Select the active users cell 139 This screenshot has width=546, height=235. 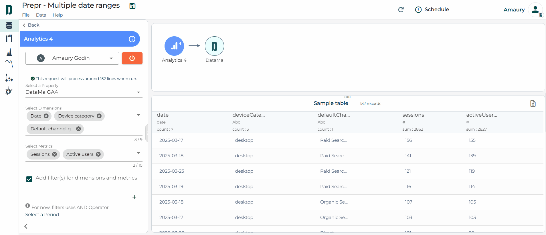472,156
